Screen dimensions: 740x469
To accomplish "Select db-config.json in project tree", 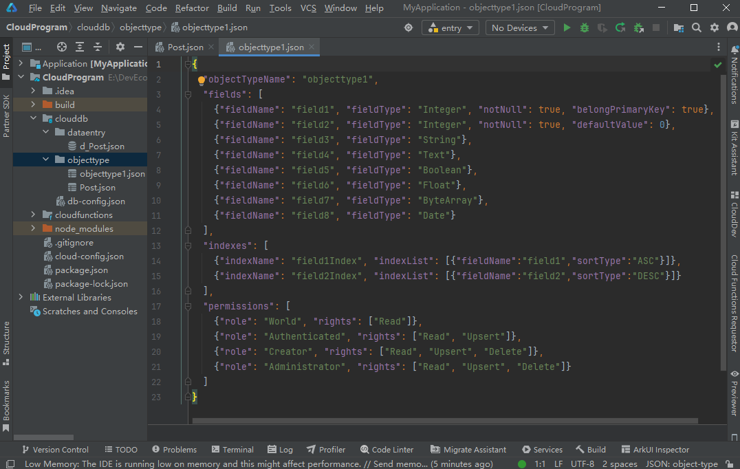I will (96, 201).
